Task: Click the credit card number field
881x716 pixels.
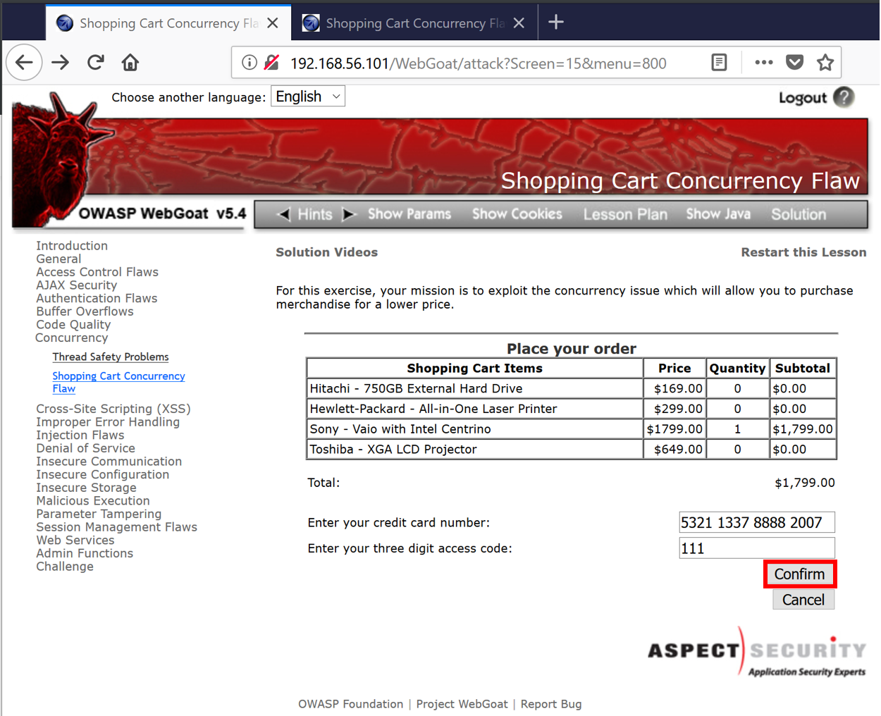Action: tap(756, 523)
